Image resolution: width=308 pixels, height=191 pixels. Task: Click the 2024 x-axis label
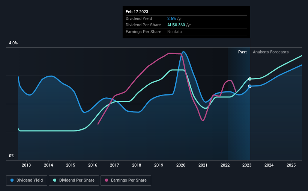click(x=269, y=165)
